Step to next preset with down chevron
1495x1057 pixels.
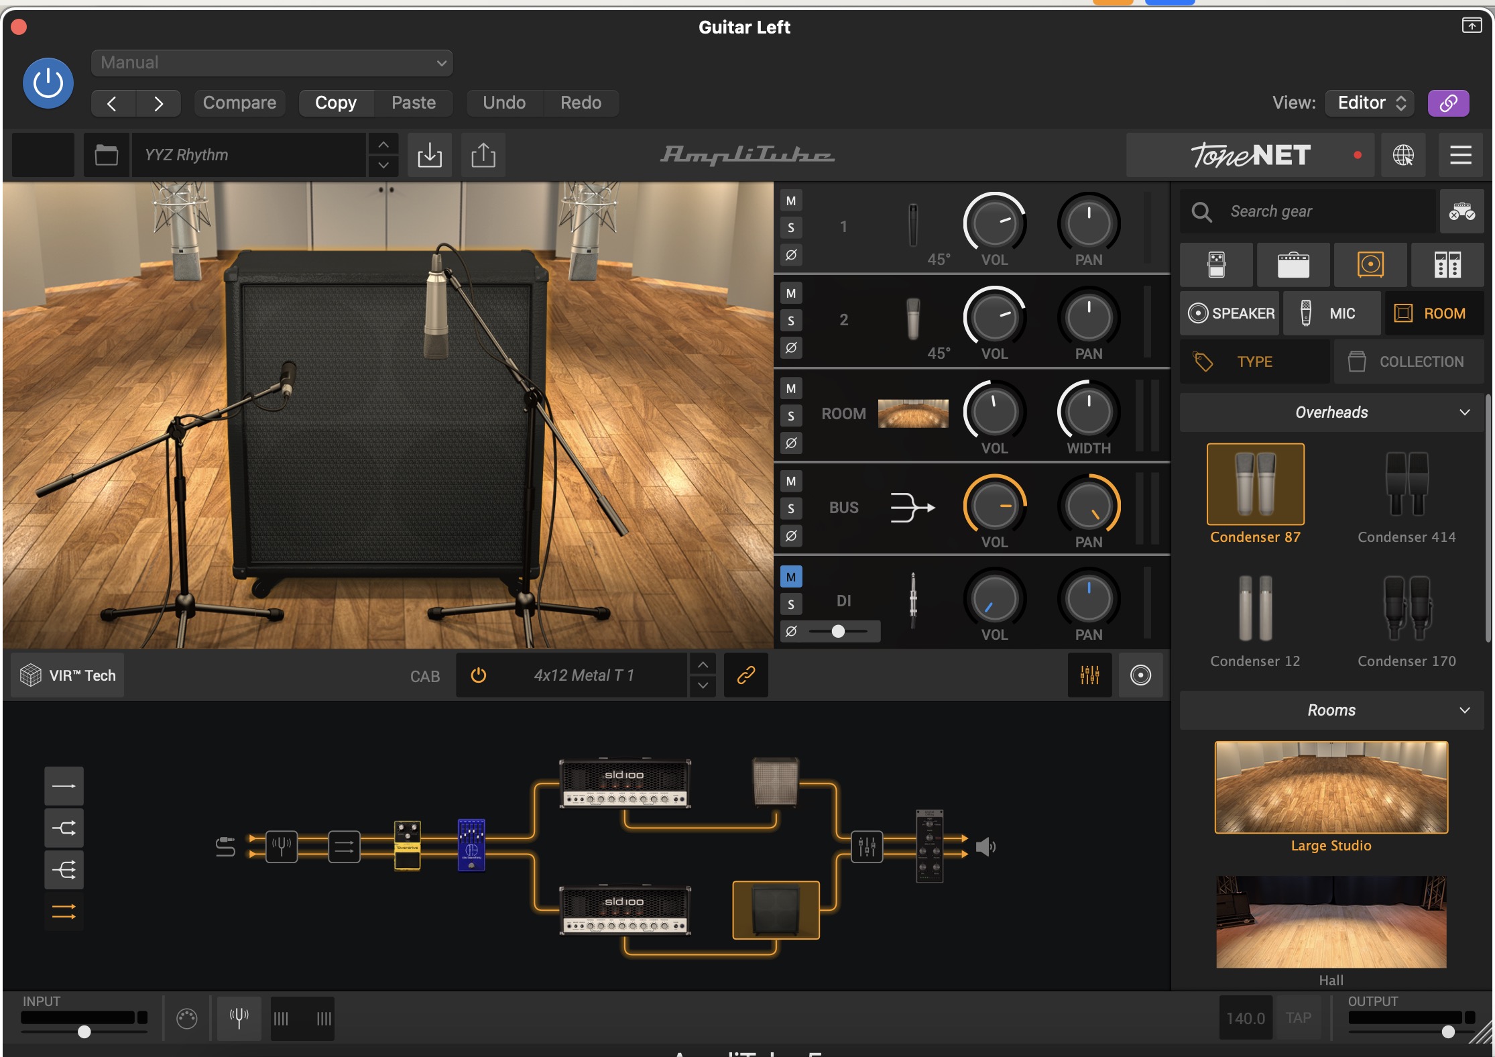(383, 166)
